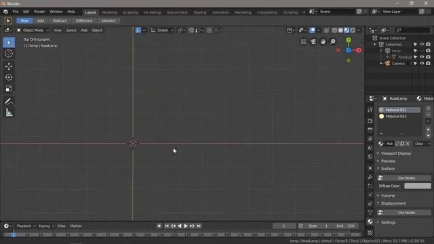The height and width of the screenshot is (244, 434).
Task: Toggle proportional editing in header
Action: [x=210, y=30]
